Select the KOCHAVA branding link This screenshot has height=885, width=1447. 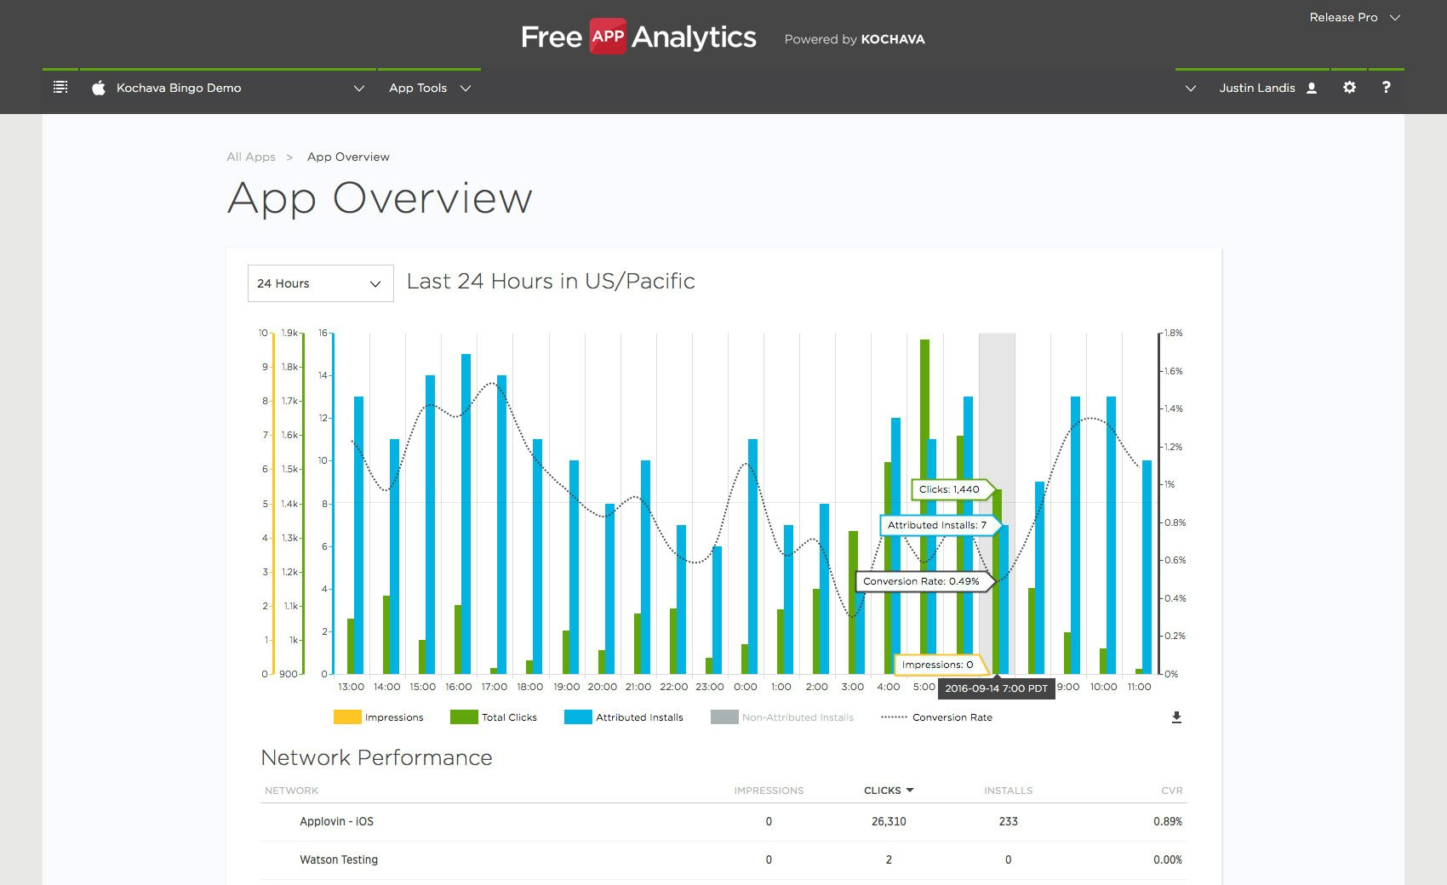click(x=893, y=39)
